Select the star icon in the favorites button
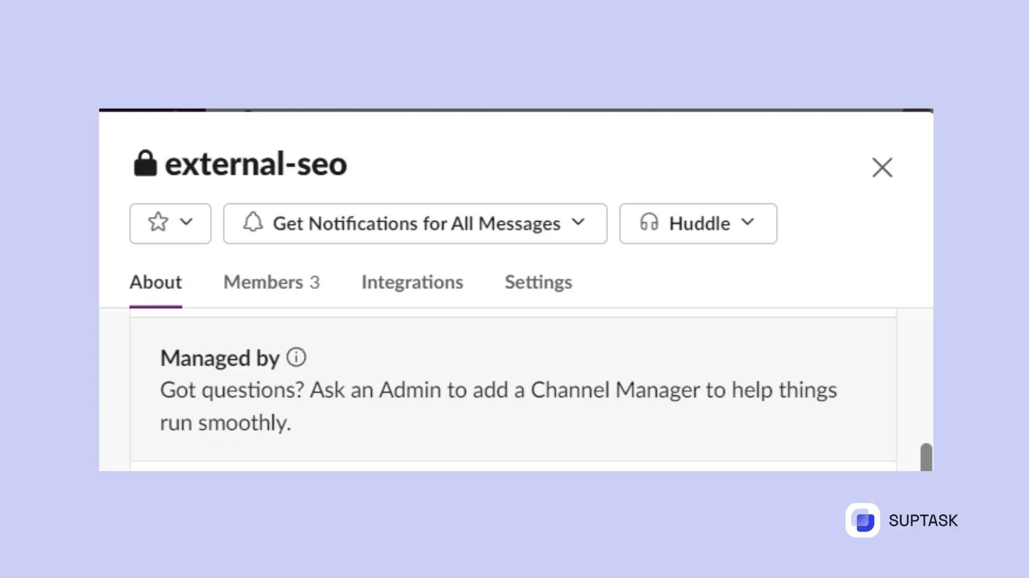This screenshot has width=1029, height=578. click(158, 223)
